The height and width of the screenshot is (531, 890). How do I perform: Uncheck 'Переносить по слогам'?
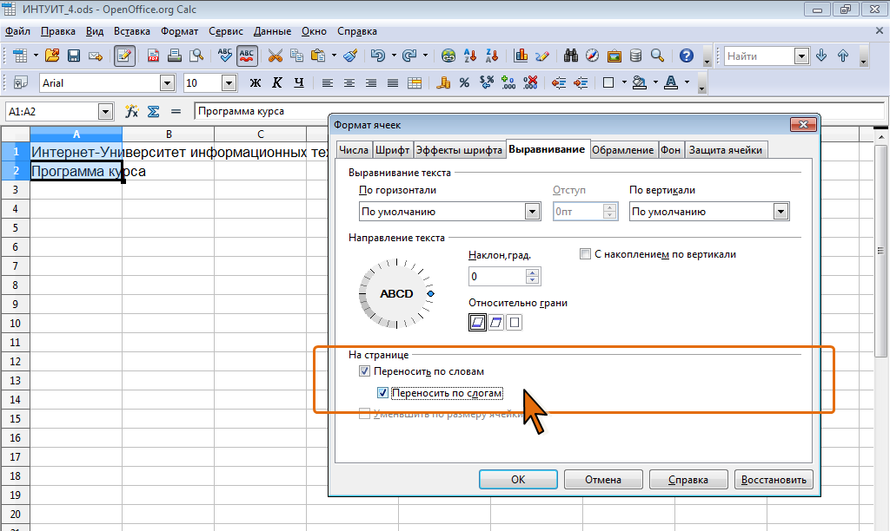click(x=382, y=393)
